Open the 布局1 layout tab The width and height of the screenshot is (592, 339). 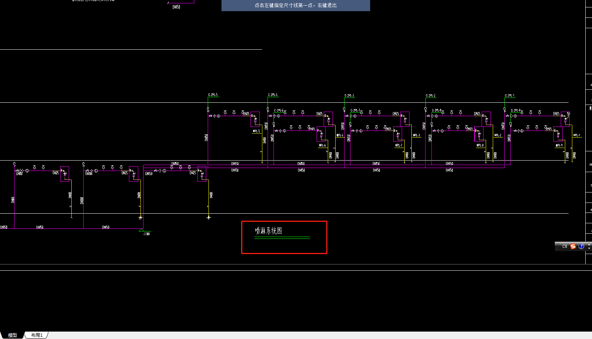pos(37,335)
